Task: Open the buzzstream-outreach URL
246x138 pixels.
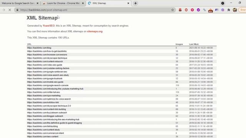Action: (47, 113)
